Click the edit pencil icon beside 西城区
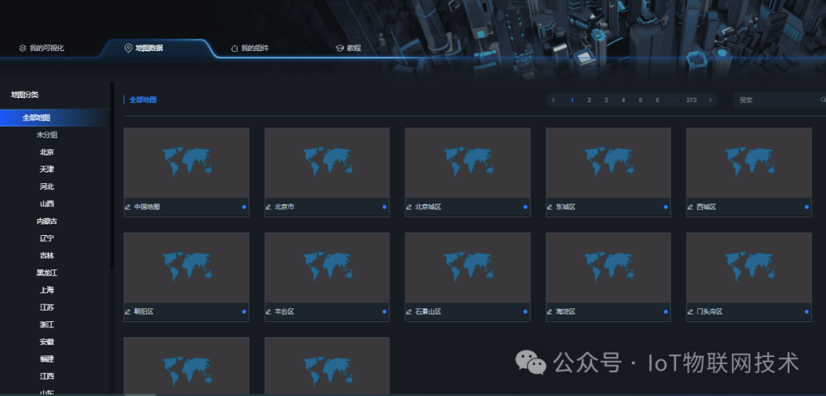Screen dimensions: 826x396 [x=690, y=207]
